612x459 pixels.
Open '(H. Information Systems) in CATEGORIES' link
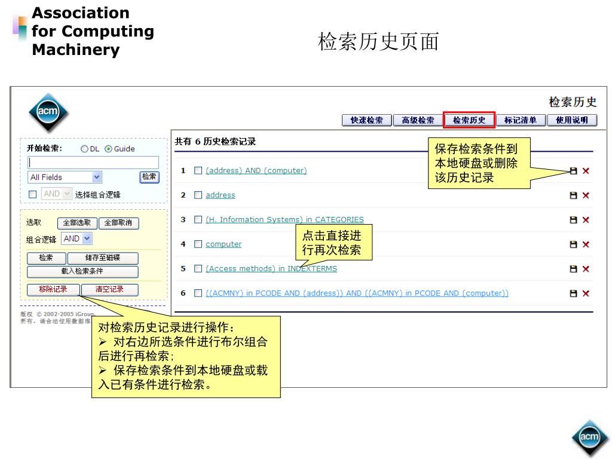(x=284, y=219)
